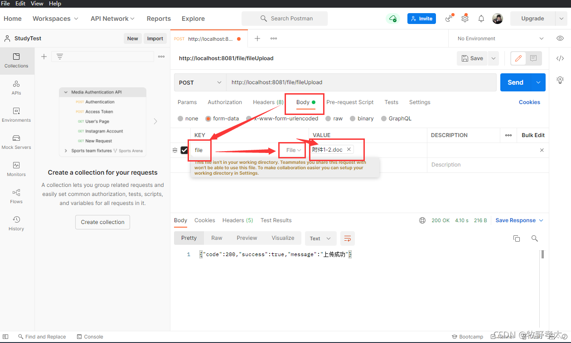The image size is (571, 343).
Task: Open the POST method dropdown
Action: pyautogui.click(x=200, y=82)
